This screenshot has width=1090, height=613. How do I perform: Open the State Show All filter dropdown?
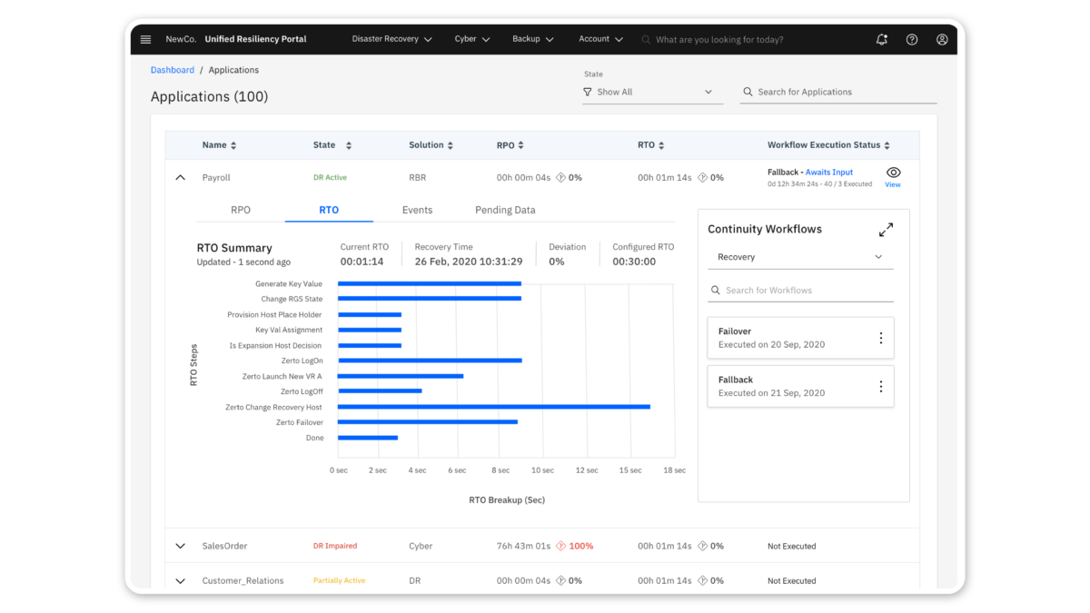point(652,92)
